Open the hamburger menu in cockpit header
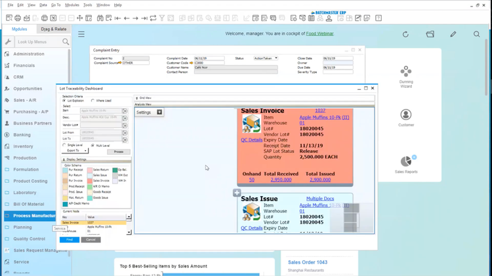492x276 pixels. (x=81, y=34)
